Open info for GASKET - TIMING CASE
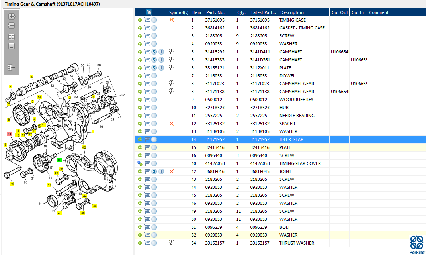Screen dimensions: 426x255 [154, 28]
